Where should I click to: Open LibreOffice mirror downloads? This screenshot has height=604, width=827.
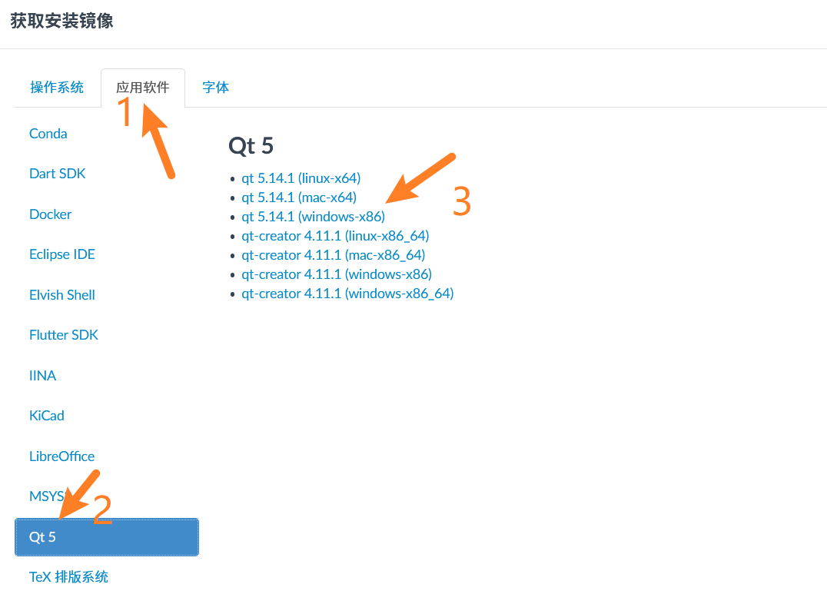coord(62,456)
